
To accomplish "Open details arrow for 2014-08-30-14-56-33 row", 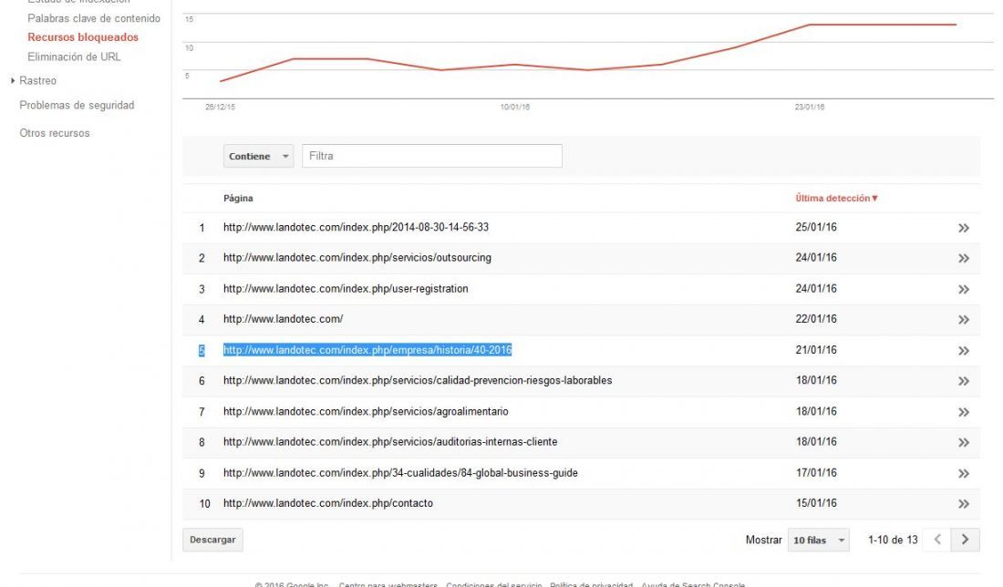I will point(964,228).
